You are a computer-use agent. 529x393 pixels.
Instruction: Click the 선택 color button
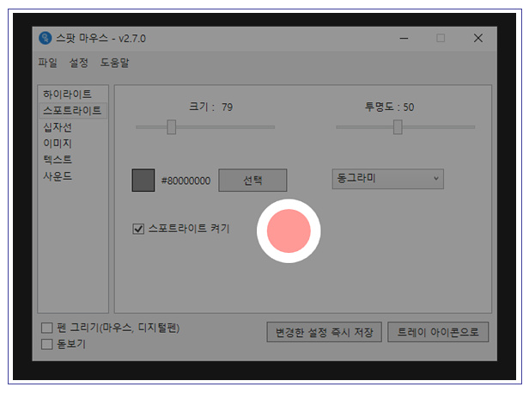[x=252, y=180]
